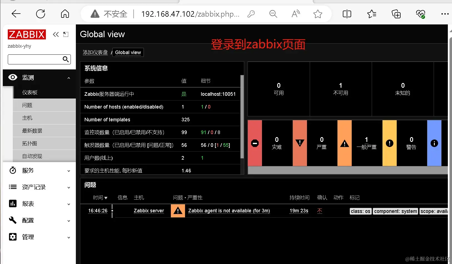
Task: Expand the 配置 menu section
Action: [x=69, y=221]
